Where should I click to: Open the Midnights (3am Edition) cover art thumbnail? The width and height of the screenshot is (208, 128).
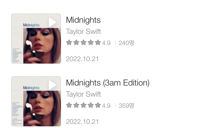(36, 101)
